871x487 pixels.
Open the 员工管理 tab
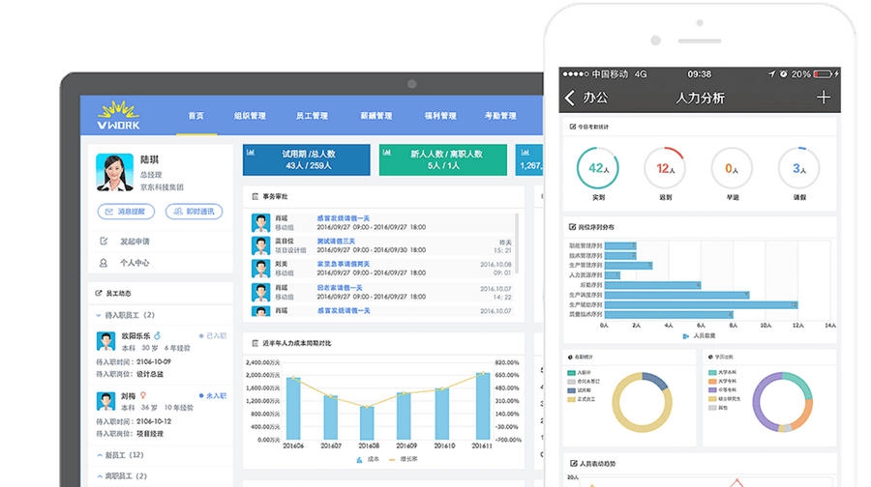pyautogui.click(x=313, y=115)
